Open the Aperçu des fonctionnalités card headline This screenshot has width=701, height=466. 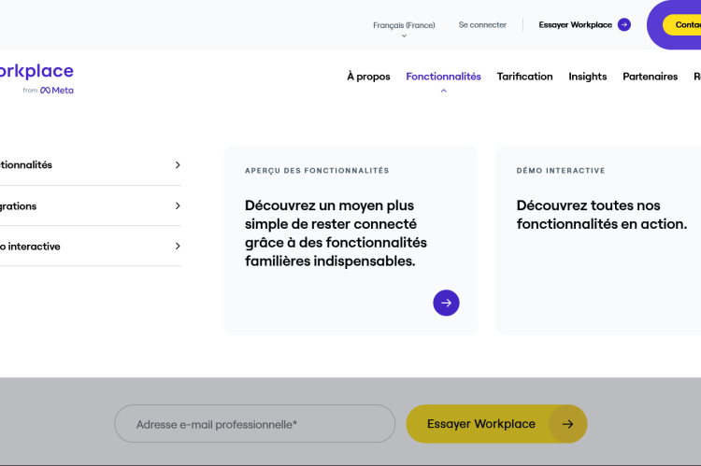(x=336, y=233)
